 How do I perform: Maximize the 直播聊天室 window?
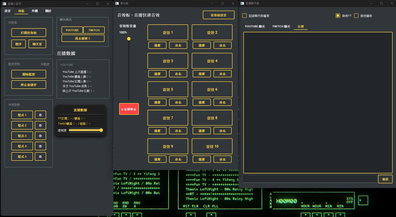[381, 3]
